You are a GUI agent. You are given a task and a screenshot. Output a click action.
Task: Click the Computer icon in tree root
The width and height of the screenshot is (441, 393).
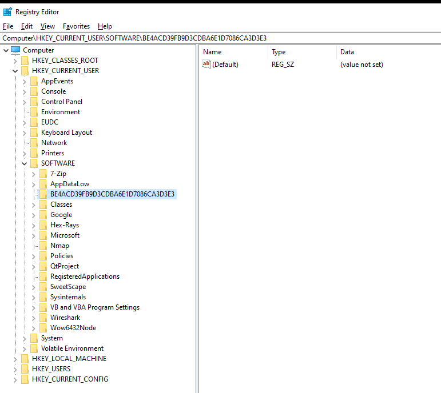pos(15,50)
